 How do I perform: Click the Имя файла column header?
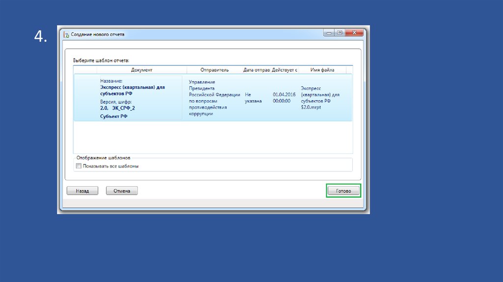point(322,70)
